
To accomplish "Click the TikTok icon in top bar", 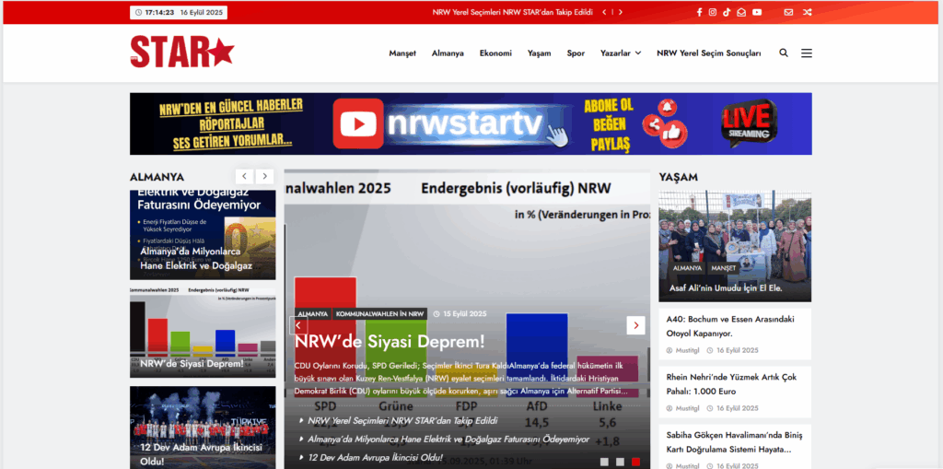I will (727, 12).
